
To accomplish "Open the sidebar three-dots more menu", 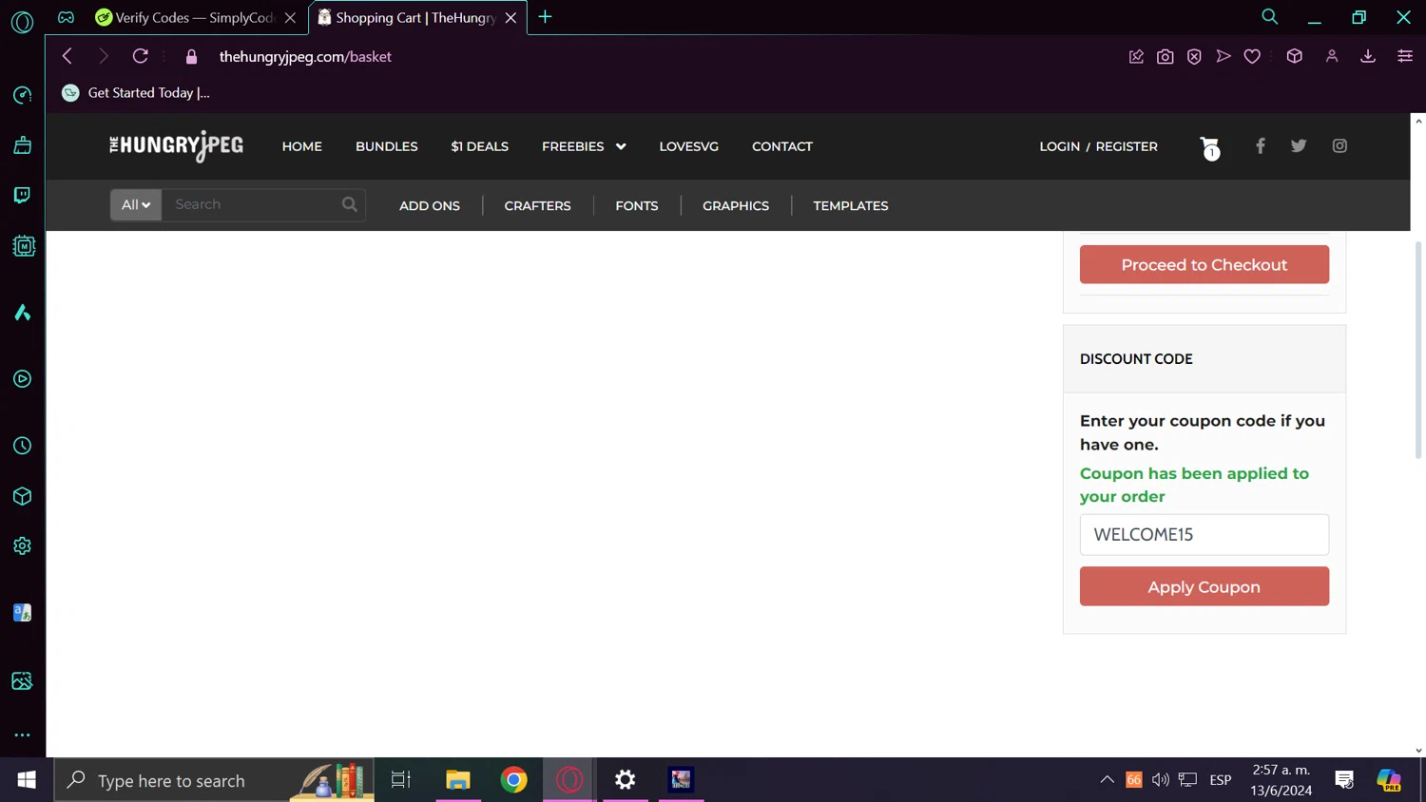I will (22, 735).
